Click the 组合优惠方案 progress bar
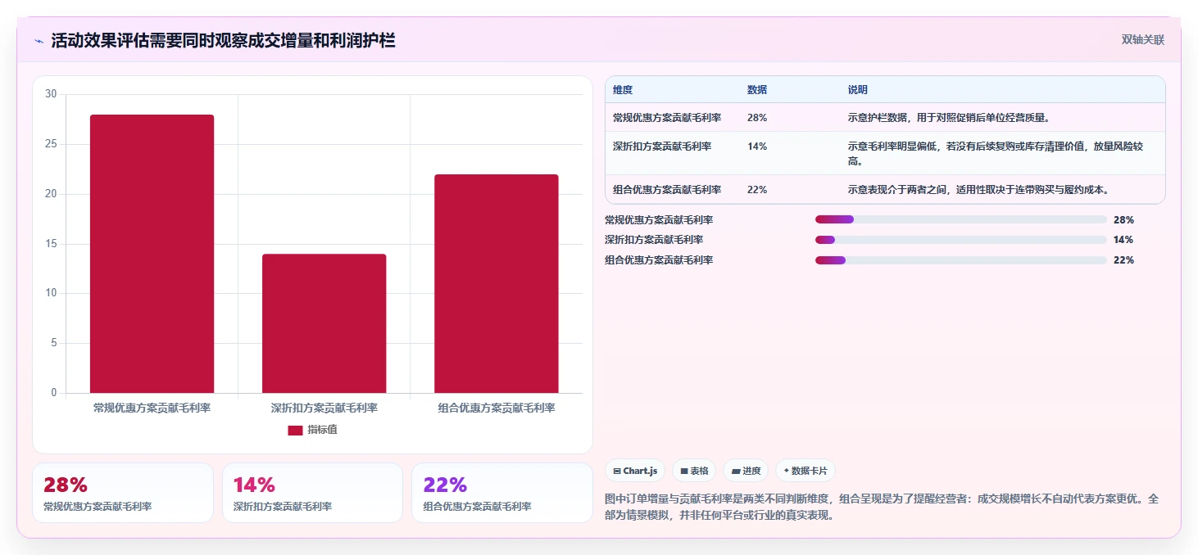The height and width of the screenshot is (555, 1198). click(961, 260)
